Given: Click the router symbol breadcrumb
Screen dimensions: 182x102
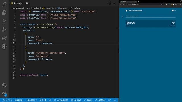Looking at the screenshot, I should pos(62,8).
